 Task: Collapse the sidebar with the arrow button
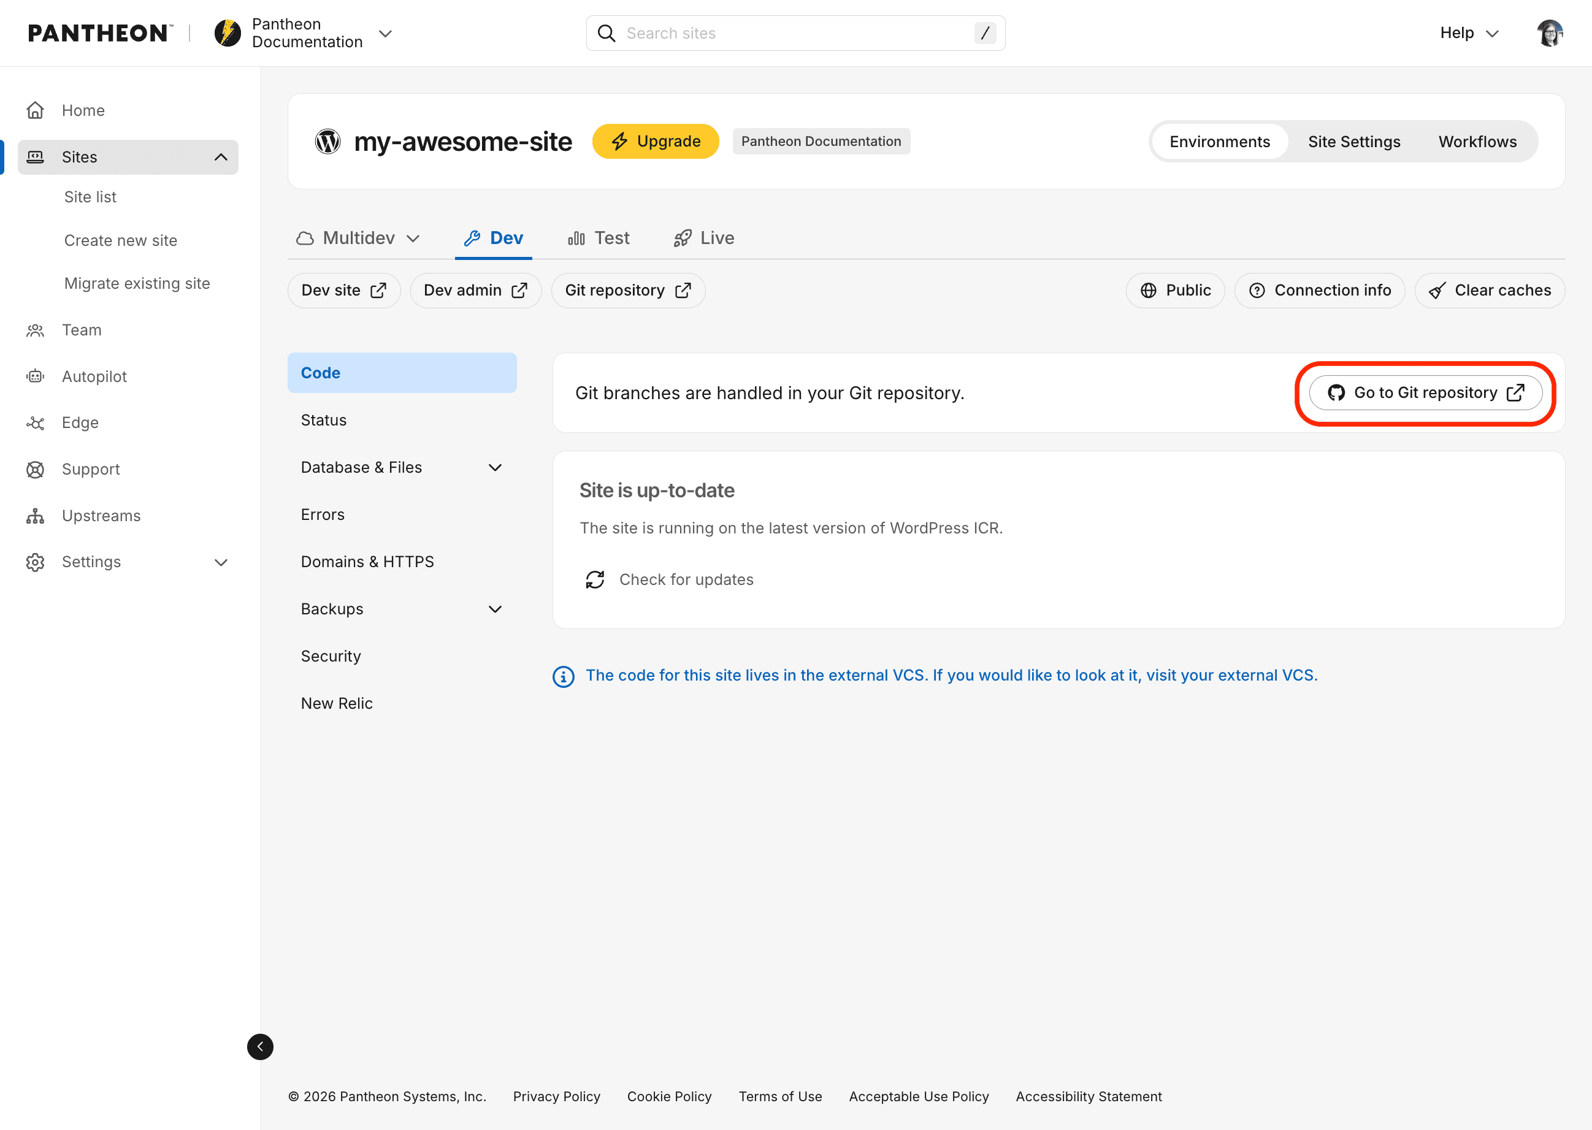pos(260,1047)
